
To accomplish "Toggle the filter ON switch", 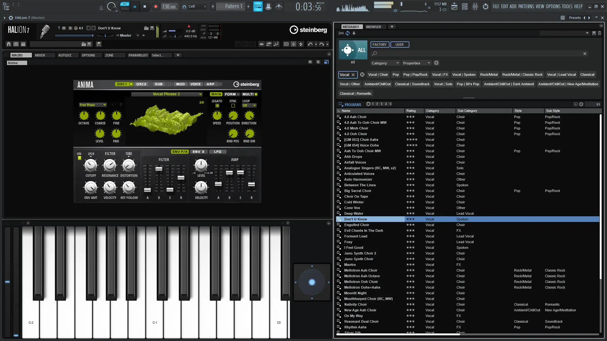I will (79, 158).
